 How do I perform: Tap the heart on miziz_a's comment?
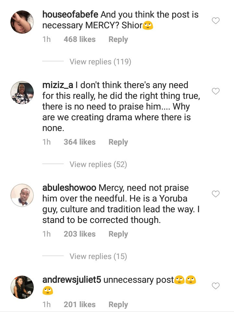point(216,92)
